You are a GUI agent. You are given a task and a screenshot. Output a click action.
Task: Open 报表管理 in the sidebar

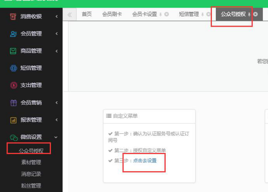[x=31, y=120]
